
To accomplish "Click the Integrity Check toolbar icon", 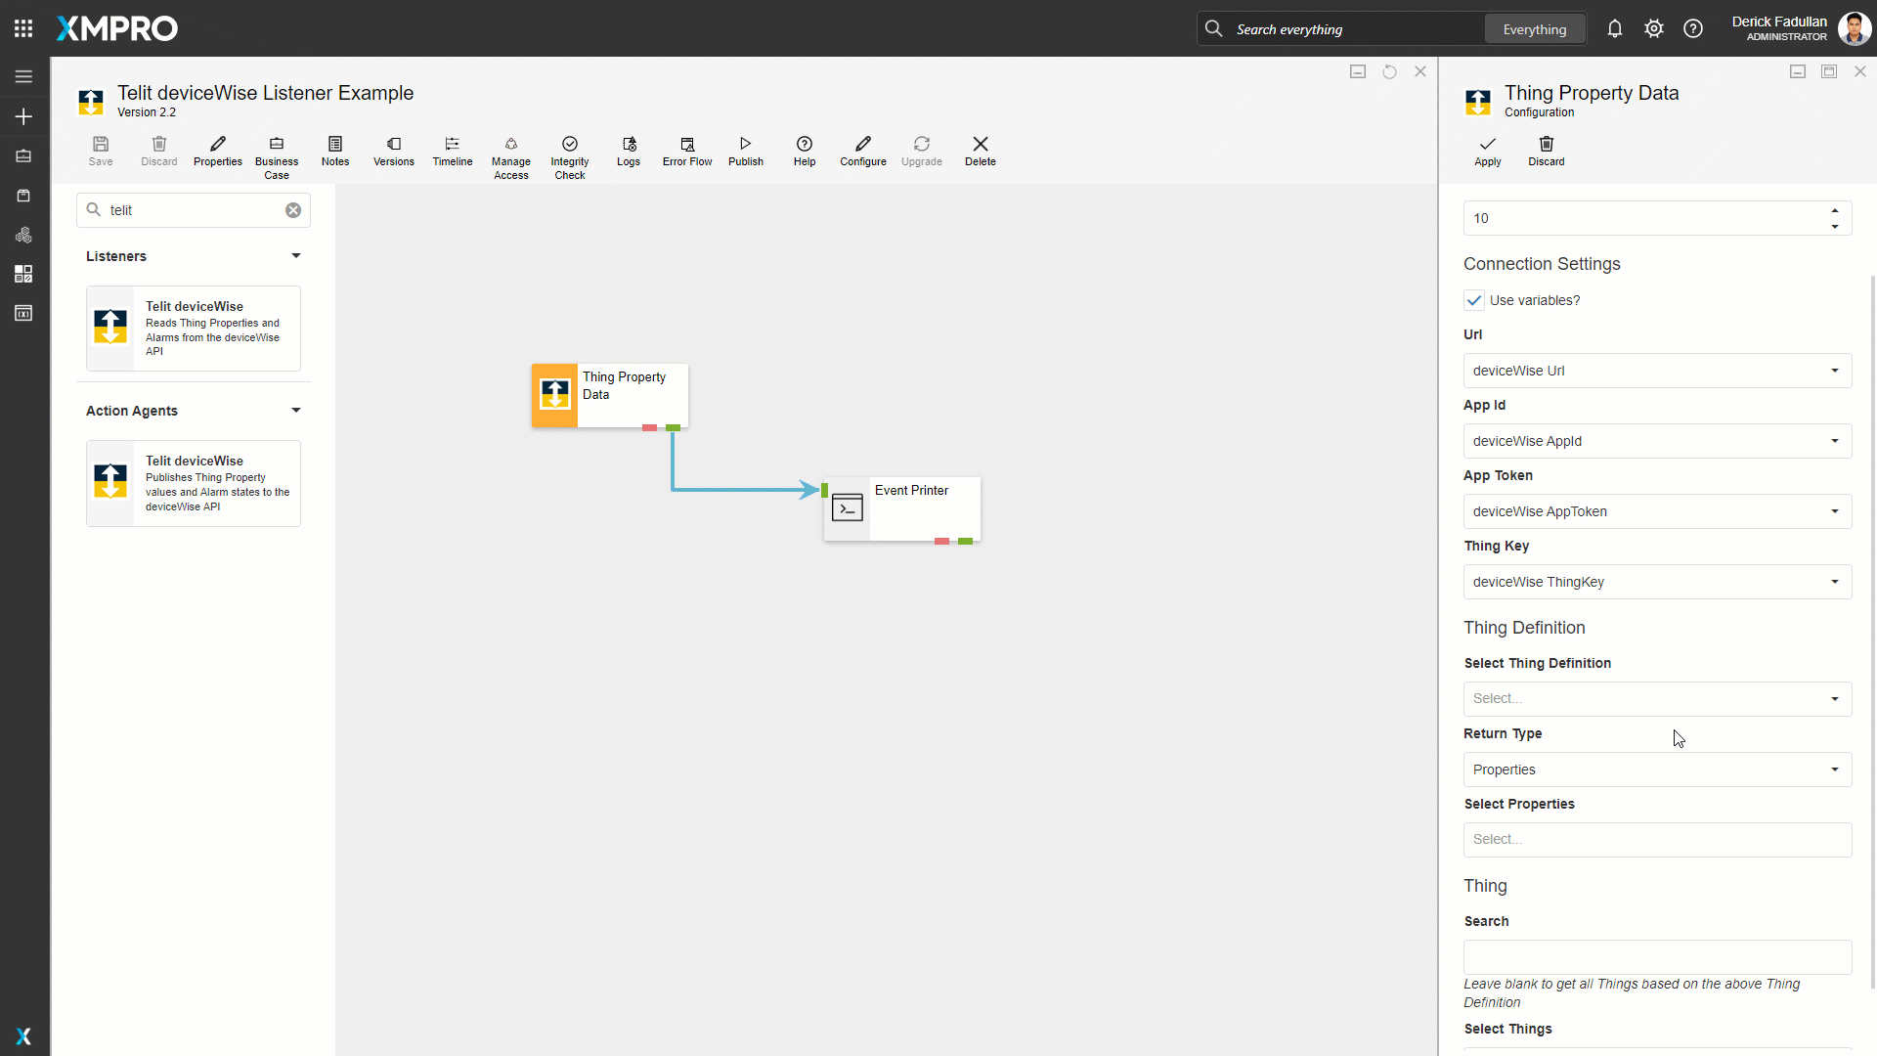I will coord(569,156).
